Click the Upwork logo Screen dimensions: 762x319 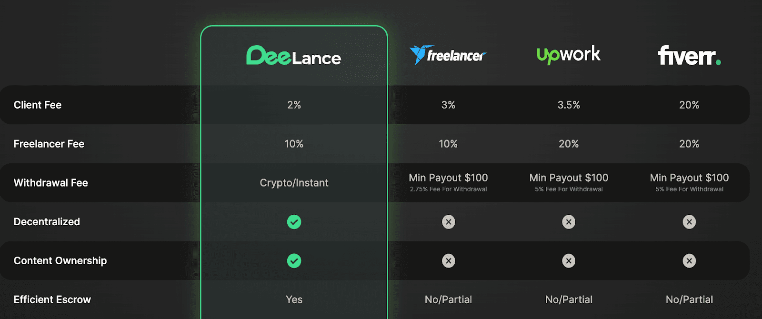tap(569, 55)
